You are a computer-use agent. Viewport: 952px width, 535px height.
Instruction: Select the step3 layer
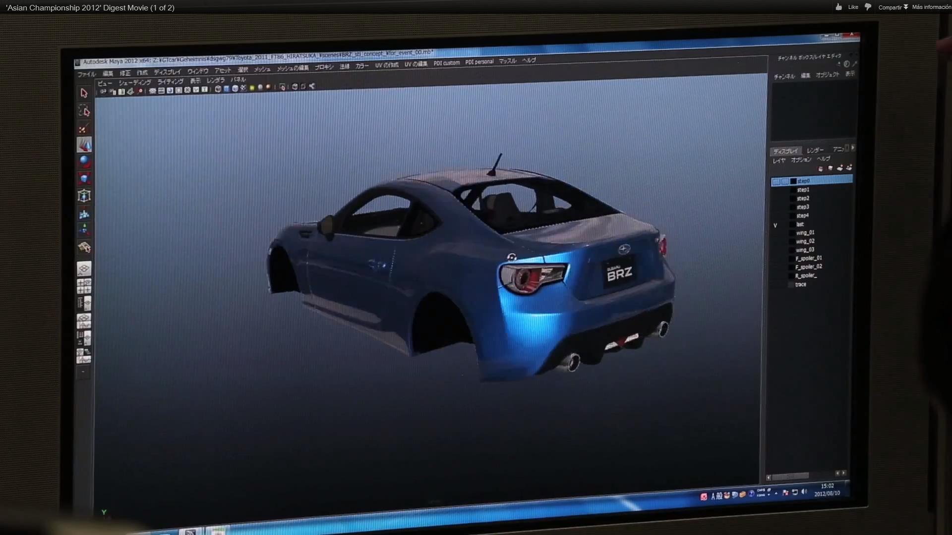click(803, 207)
